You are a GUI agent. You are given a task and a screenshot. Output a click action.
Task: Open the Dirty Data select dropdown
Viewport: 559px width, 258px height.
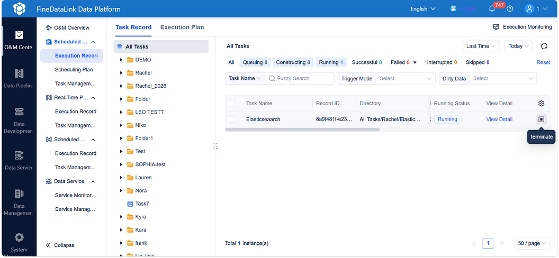503,78
